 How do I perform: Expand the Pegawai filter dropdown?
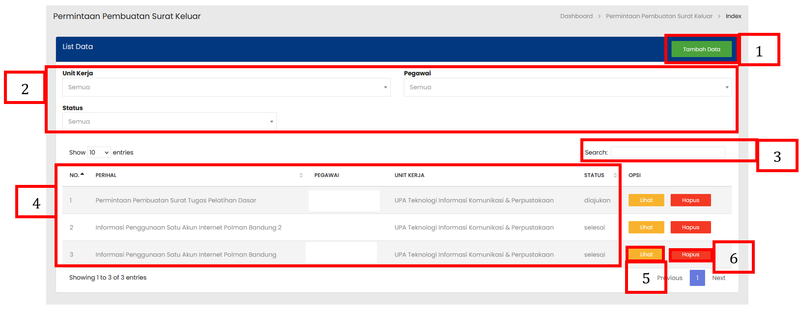(x=567, y=87)
